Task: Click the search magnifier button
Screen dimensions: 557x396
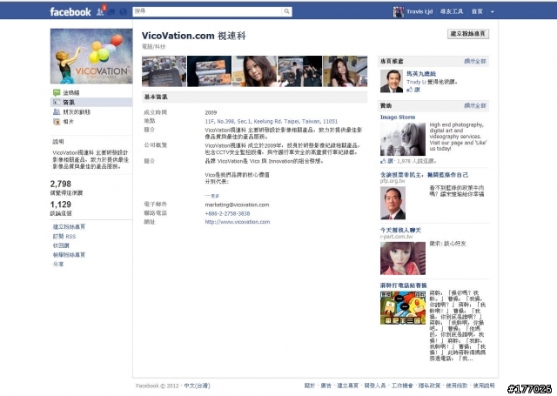Action: coord(286,11)
